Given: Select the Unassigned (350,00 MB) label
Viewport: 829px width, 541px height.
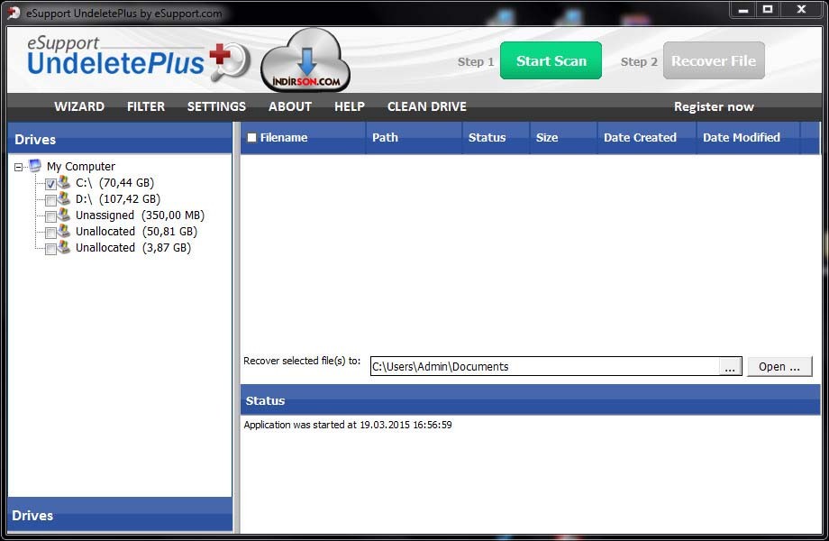Looking at the screenshot, I should point(140,215).
